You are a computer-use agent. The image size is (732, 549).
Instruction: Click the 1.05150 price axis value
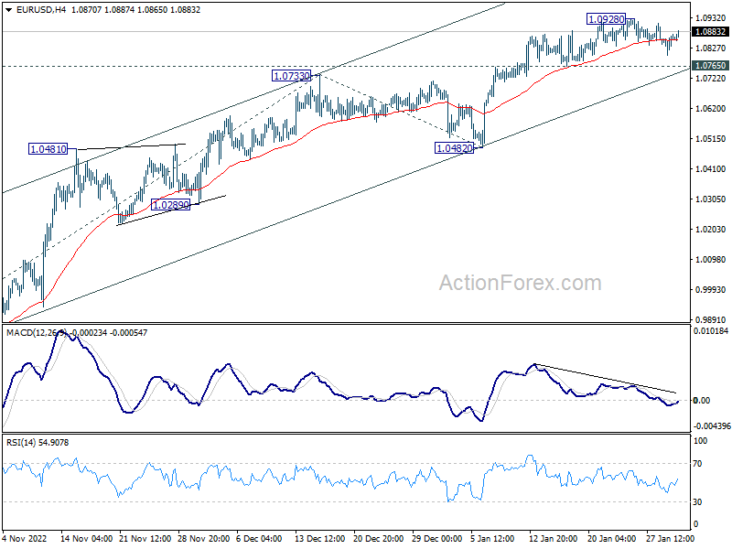point(711,139)
